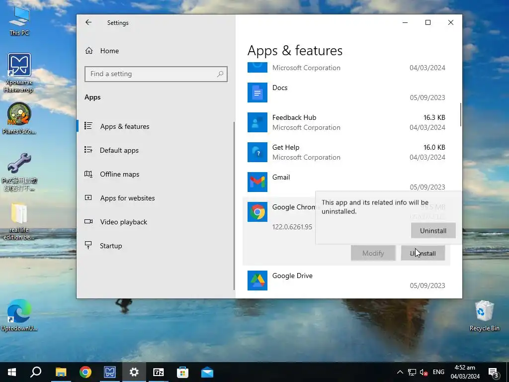
Task: Click the Video playback camera icon
Action: tap(88, 221)
